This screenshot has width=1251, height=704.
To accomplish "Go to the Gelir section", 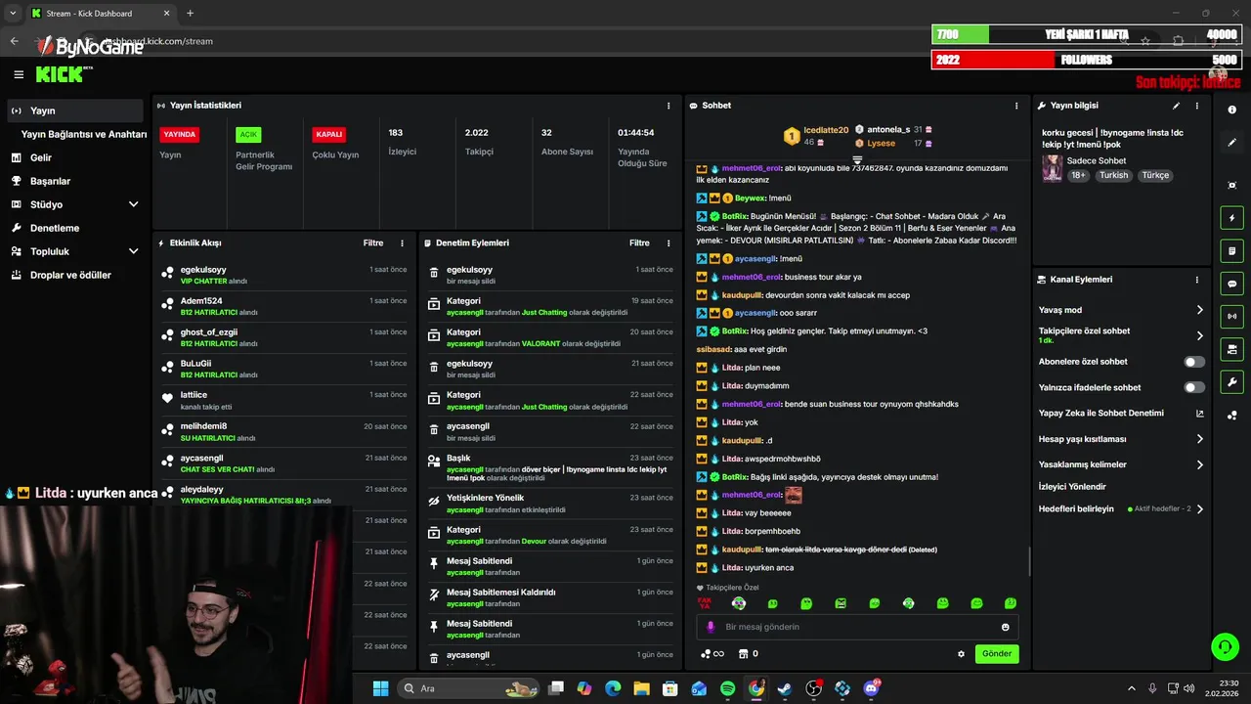I will click(41, 157).
